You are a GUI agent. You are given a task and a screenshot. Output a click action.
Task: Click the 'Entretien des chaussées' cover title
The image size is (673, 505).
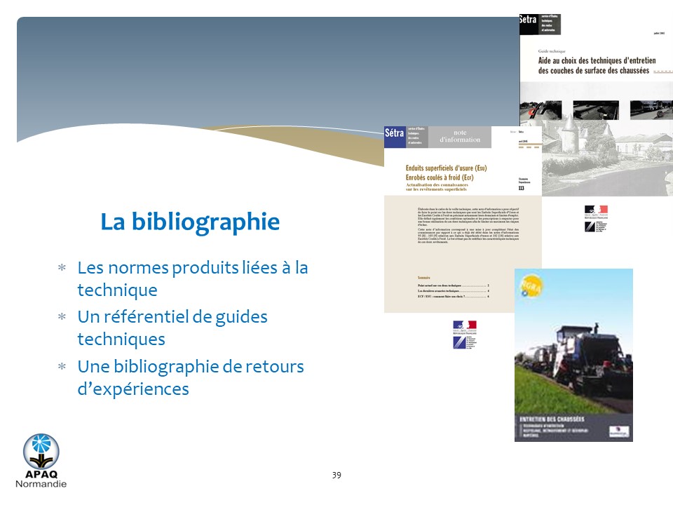[x=552, y=419]
